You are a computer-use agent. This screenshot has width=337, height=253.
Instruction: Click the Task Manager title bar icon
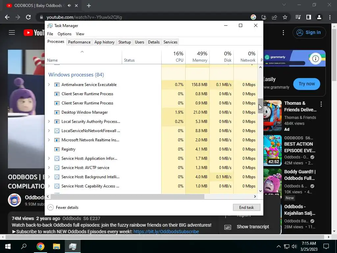coord(50,26)
